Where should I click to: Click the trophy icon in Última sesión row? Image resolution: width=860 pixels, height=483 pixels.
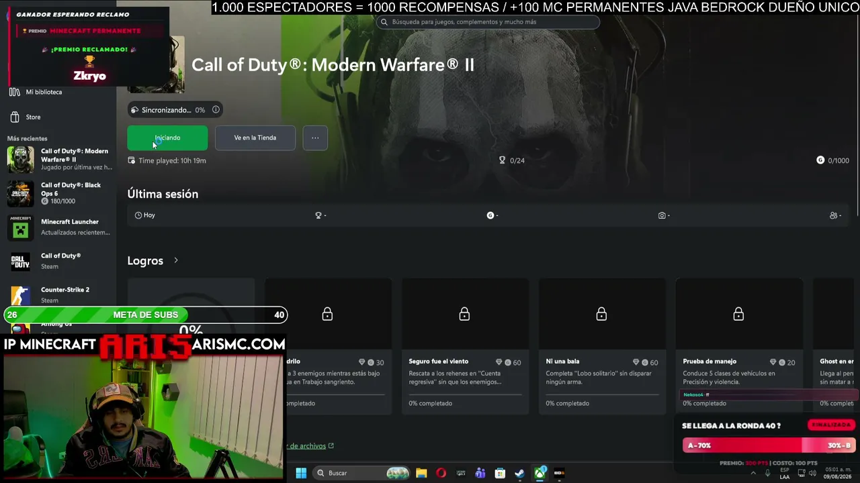(318, 215)
